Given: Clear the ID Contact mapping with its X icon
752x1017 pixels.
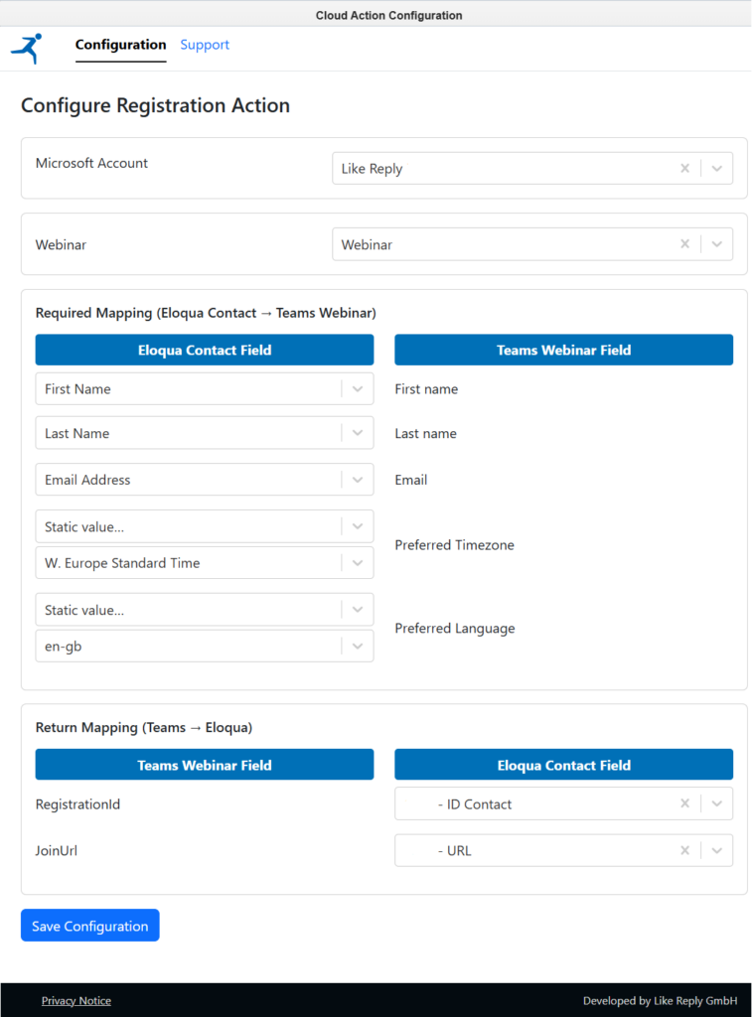Looking at the screenshot, I should tap(684, 803).
